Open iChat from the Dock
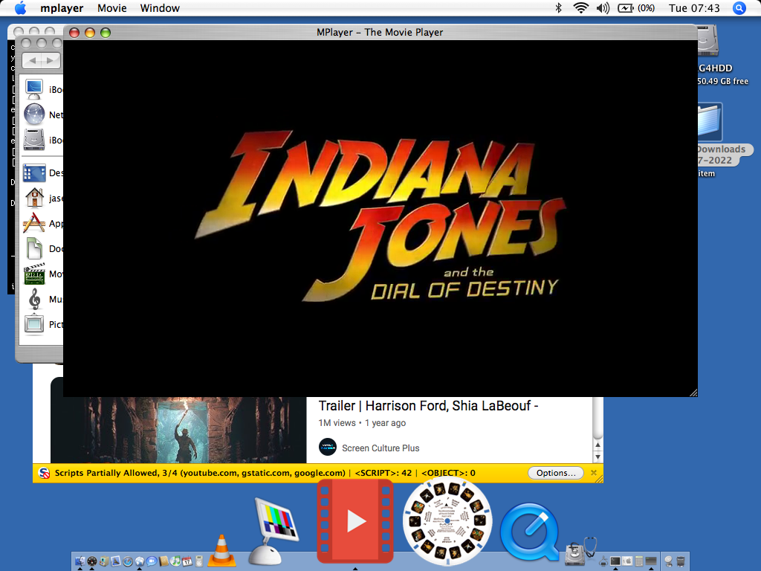This screenshot has width=761, height=571. tap(152, 561)
